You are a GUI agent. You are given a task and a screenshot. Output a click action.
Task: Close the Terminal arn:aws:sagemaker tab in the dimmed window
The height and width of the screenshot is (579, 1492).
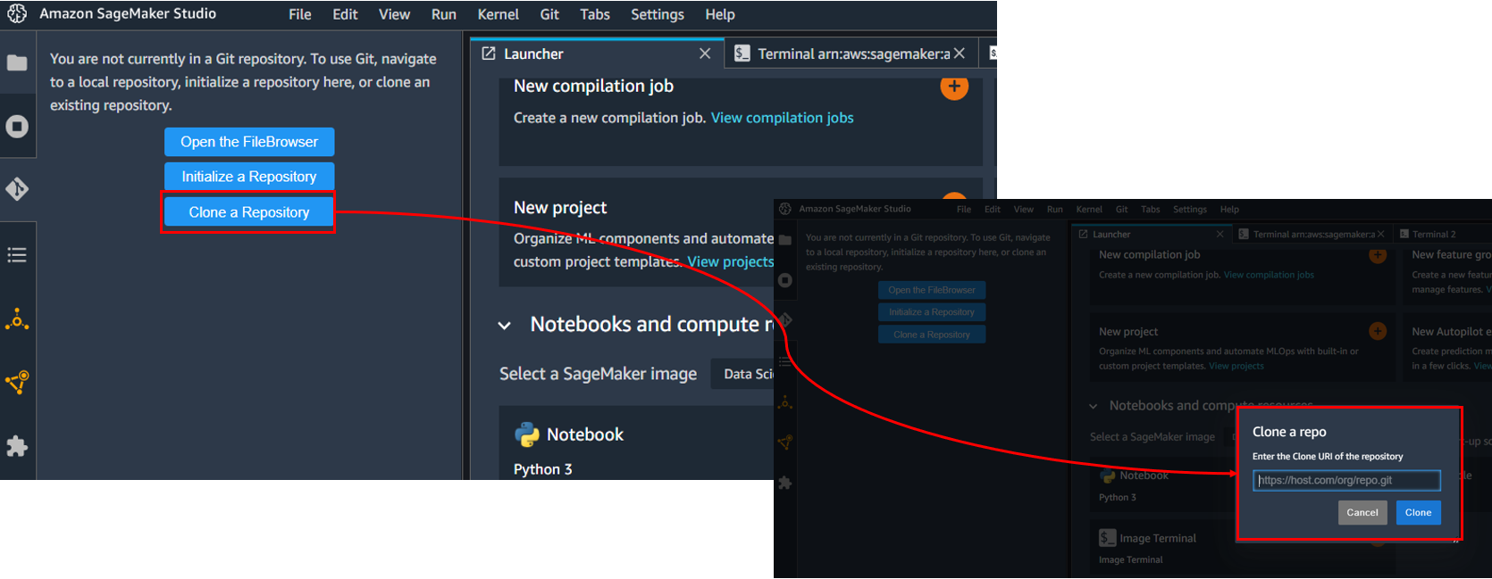tap(1381, 234)
